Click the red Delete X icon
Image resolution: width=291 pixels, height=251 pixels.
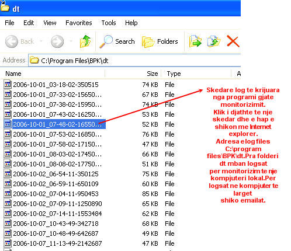point(233,41)
